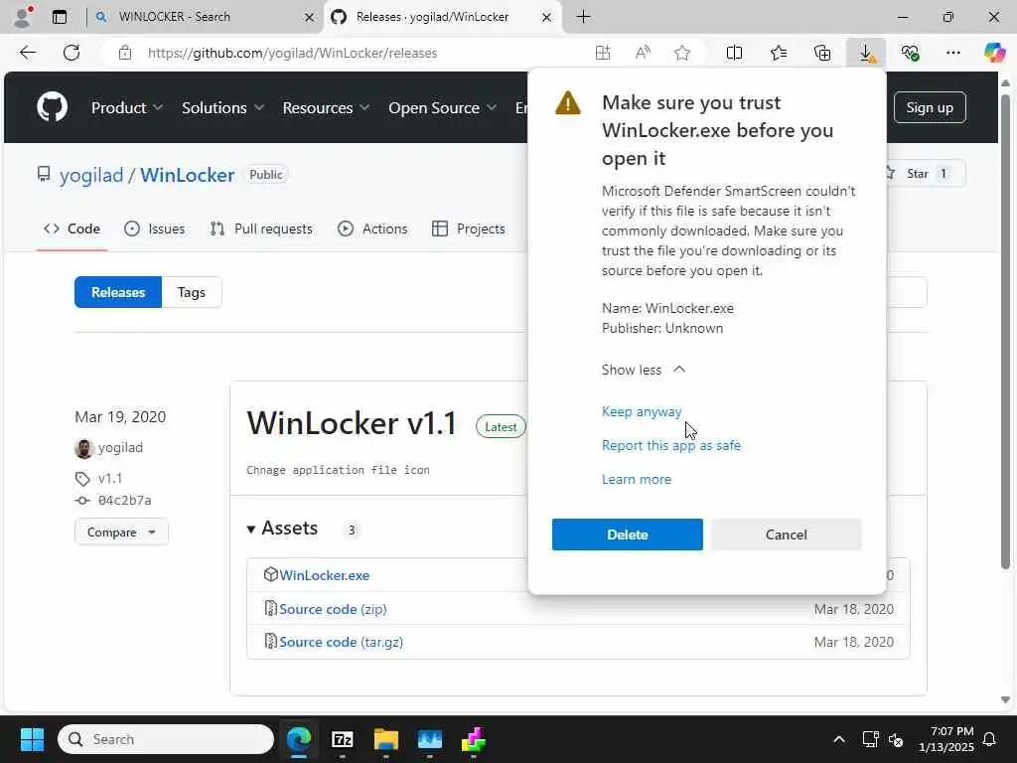This screenshot has width=1017, height=763.
Task: View site information lock icon
Action: tap(125, 53)
